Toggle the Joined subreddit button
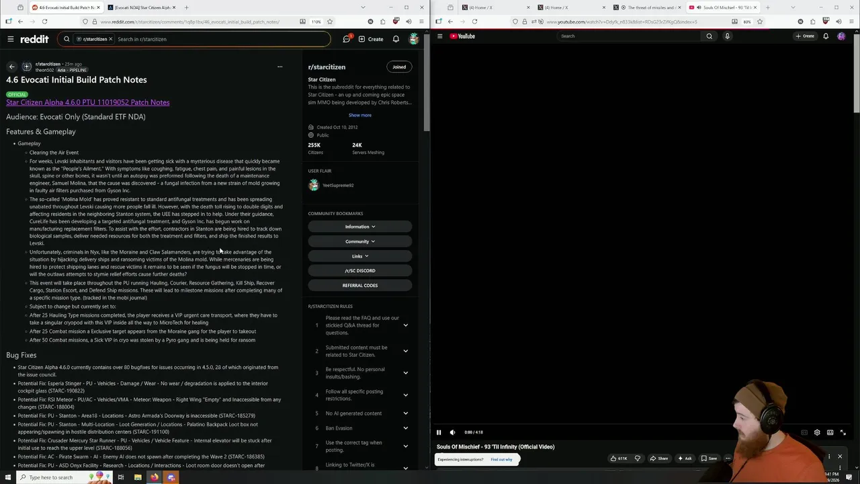This screenshot has height=484, width=860. [399, 67]
